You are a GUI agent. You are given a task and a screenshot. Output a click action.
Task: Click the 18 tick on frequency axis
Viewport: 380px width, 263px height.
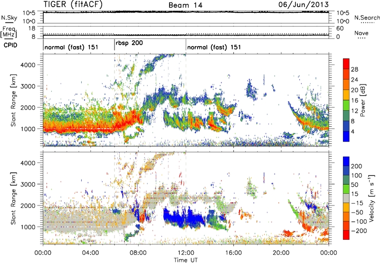(x=32, y=28)
